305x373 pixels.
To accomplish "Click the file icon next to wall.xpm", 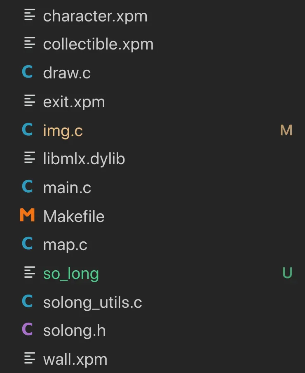I will pyautogui.click(x=29, y=359).
